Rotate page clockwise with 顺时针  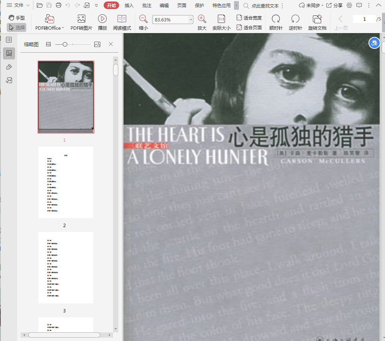tap(276, 19)
